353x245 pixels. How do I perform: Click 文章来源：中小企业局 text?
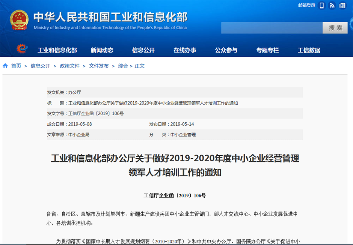tap(68, 135)
